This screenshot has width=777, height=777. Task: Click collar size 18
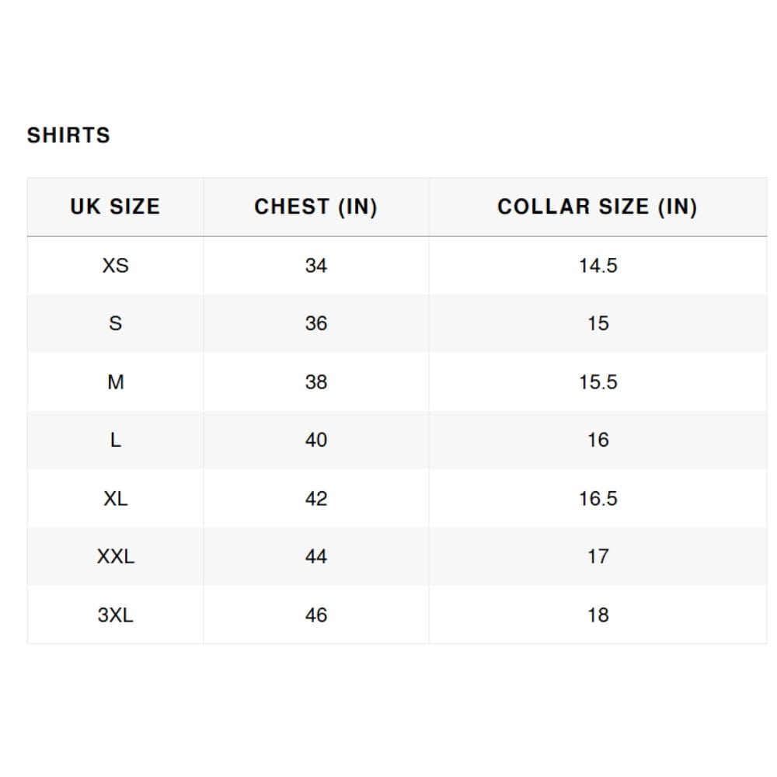point(598,615)
